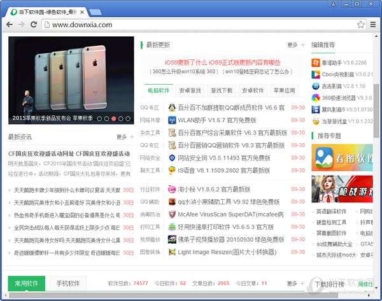Open the user profile icon in title bar

333,4
